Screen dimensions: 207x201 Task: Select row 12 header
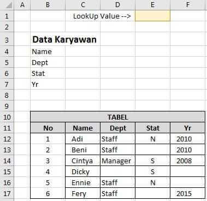(x=7, y=139)
